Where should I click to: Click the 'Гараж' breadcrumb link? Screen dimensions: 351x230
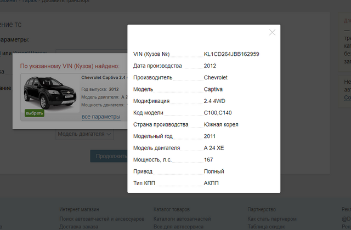click(30, 1)
